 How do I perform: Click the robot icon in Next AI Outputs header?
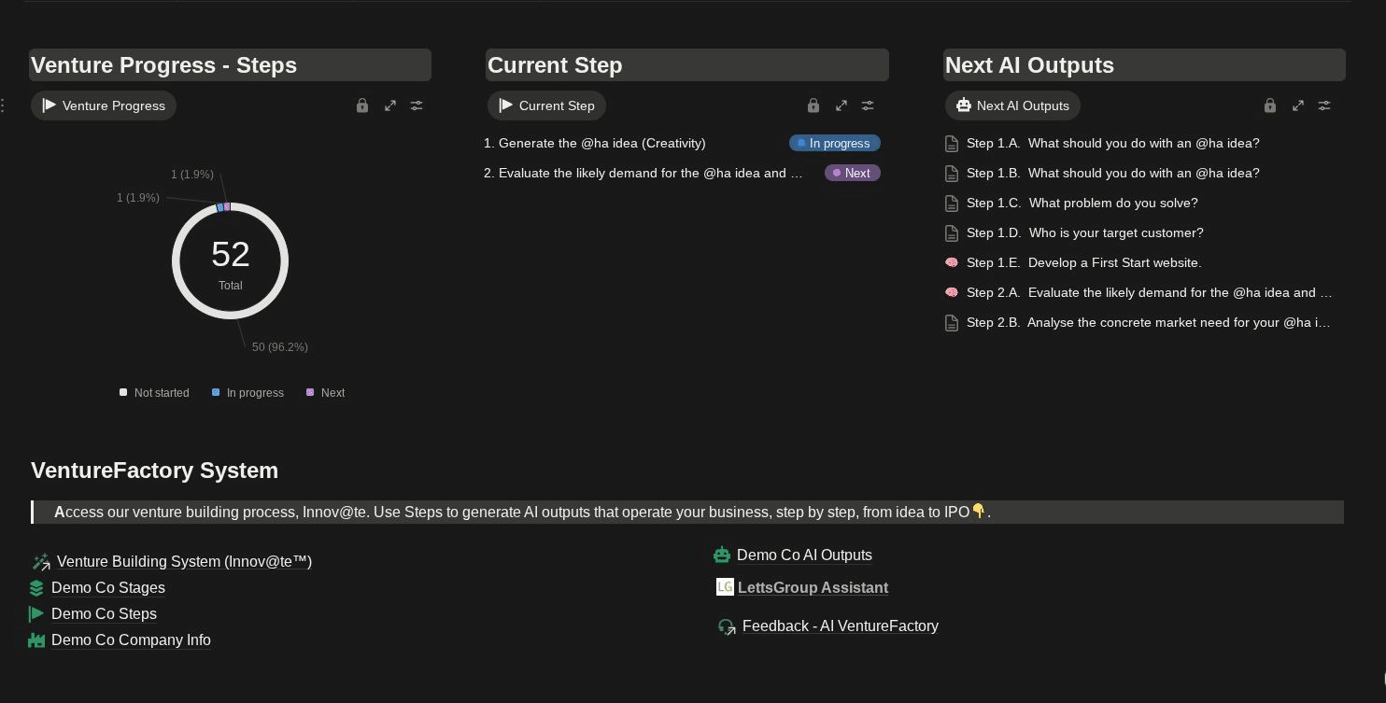963,105
